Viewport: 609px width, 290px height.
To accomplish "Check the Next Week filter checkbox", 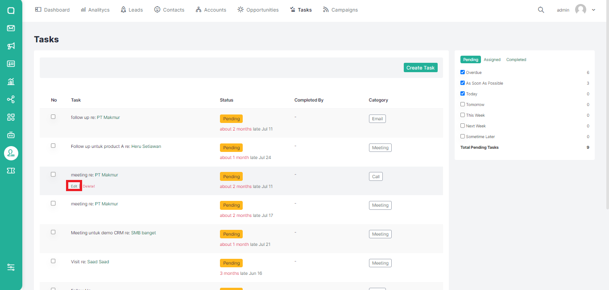I will pos(463,126).
